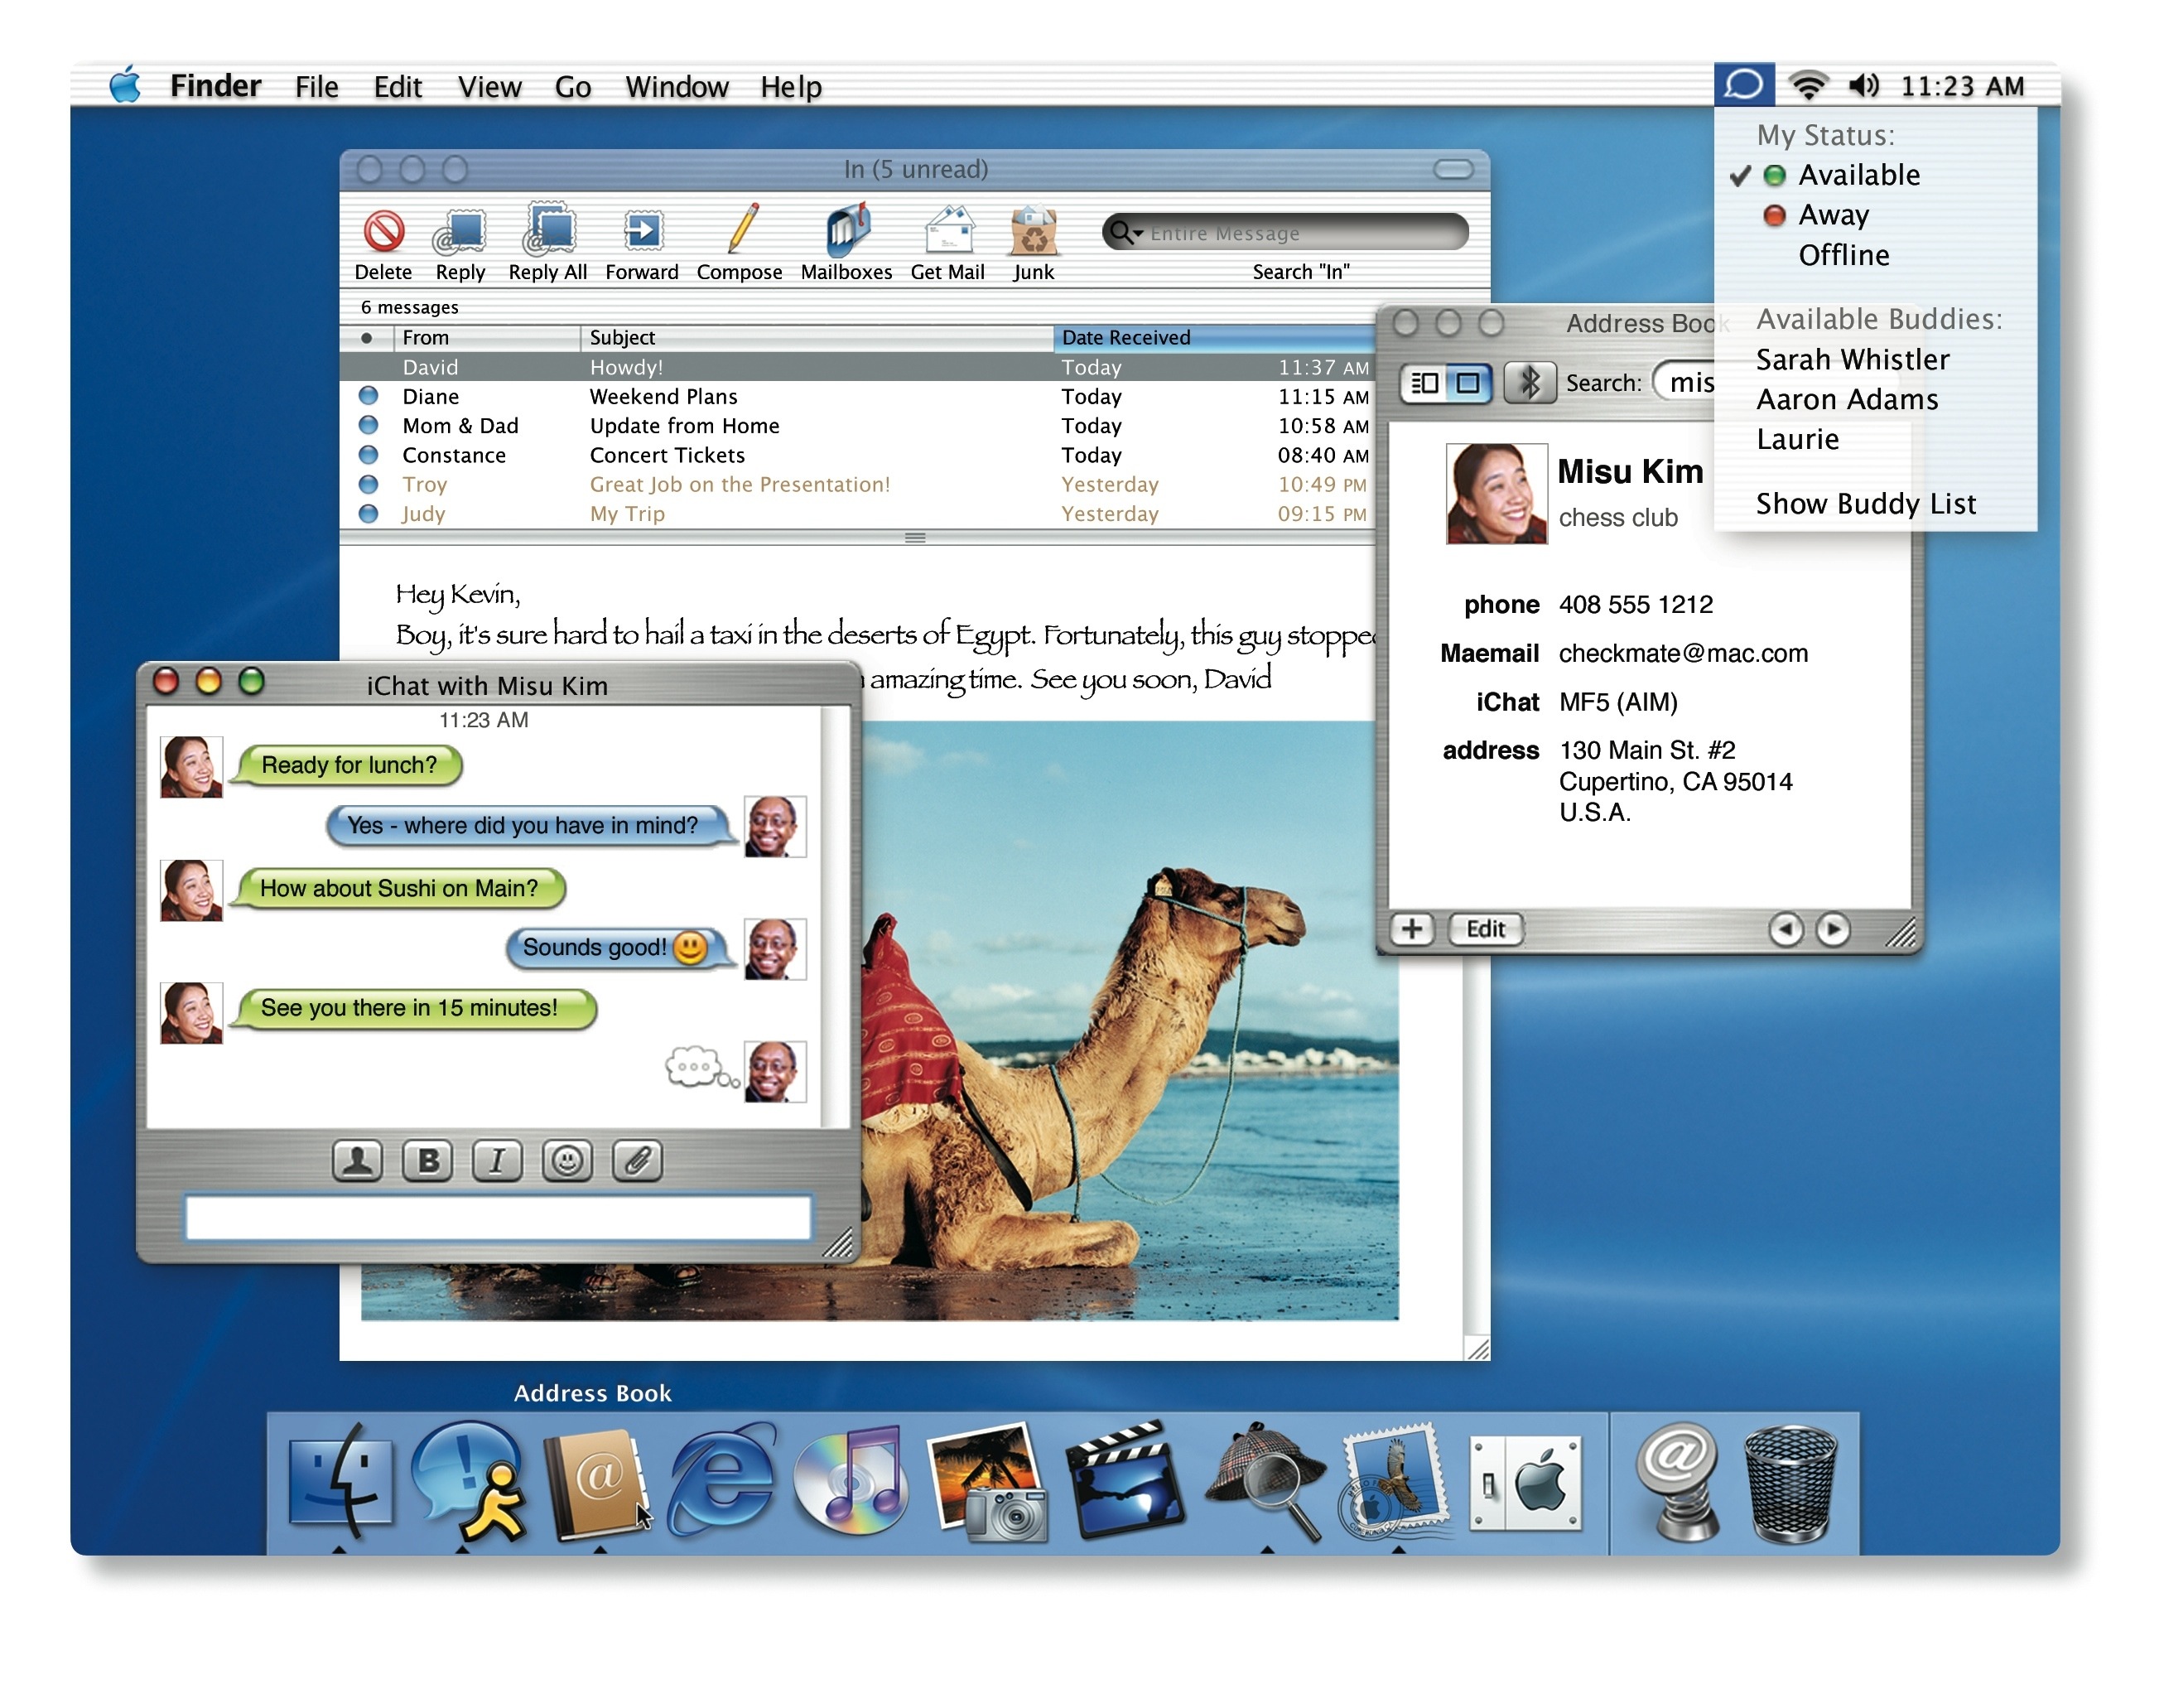
Task: Click the Get Mail toolbar icon
Action: click(947, 232)
